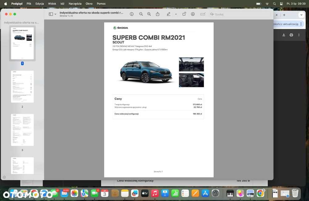Open the Share menu in Preview toolbar
Image resolution: width=309 pixels, height=201 pixels.
pos(158,14)
